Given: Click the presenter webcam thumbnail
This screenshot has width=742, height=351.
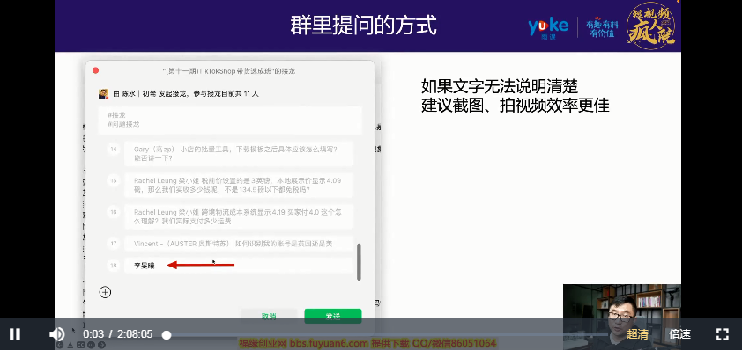Looking at the screenshot, I should [x=622, y=317].
